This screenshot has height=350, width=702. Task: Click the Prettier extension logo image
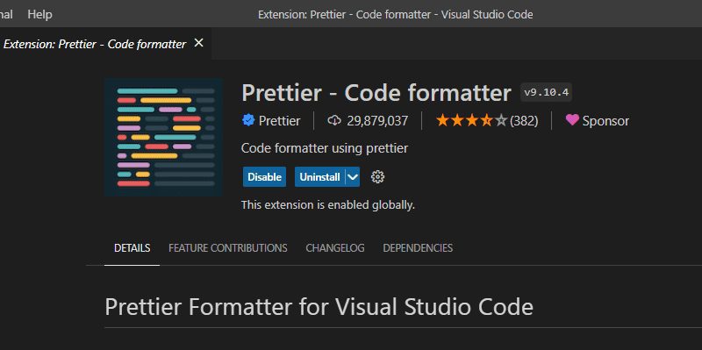pos(163,137)
